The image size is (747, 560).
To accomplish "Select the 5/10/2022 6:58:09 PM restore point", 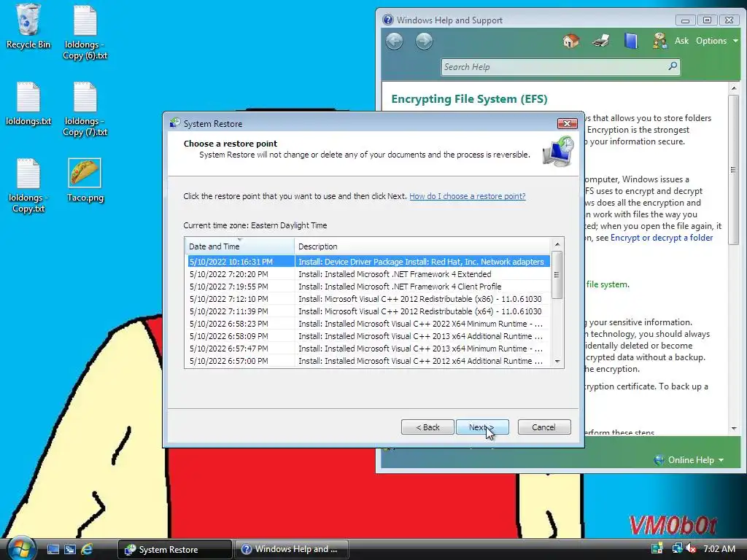I will 368,335.
